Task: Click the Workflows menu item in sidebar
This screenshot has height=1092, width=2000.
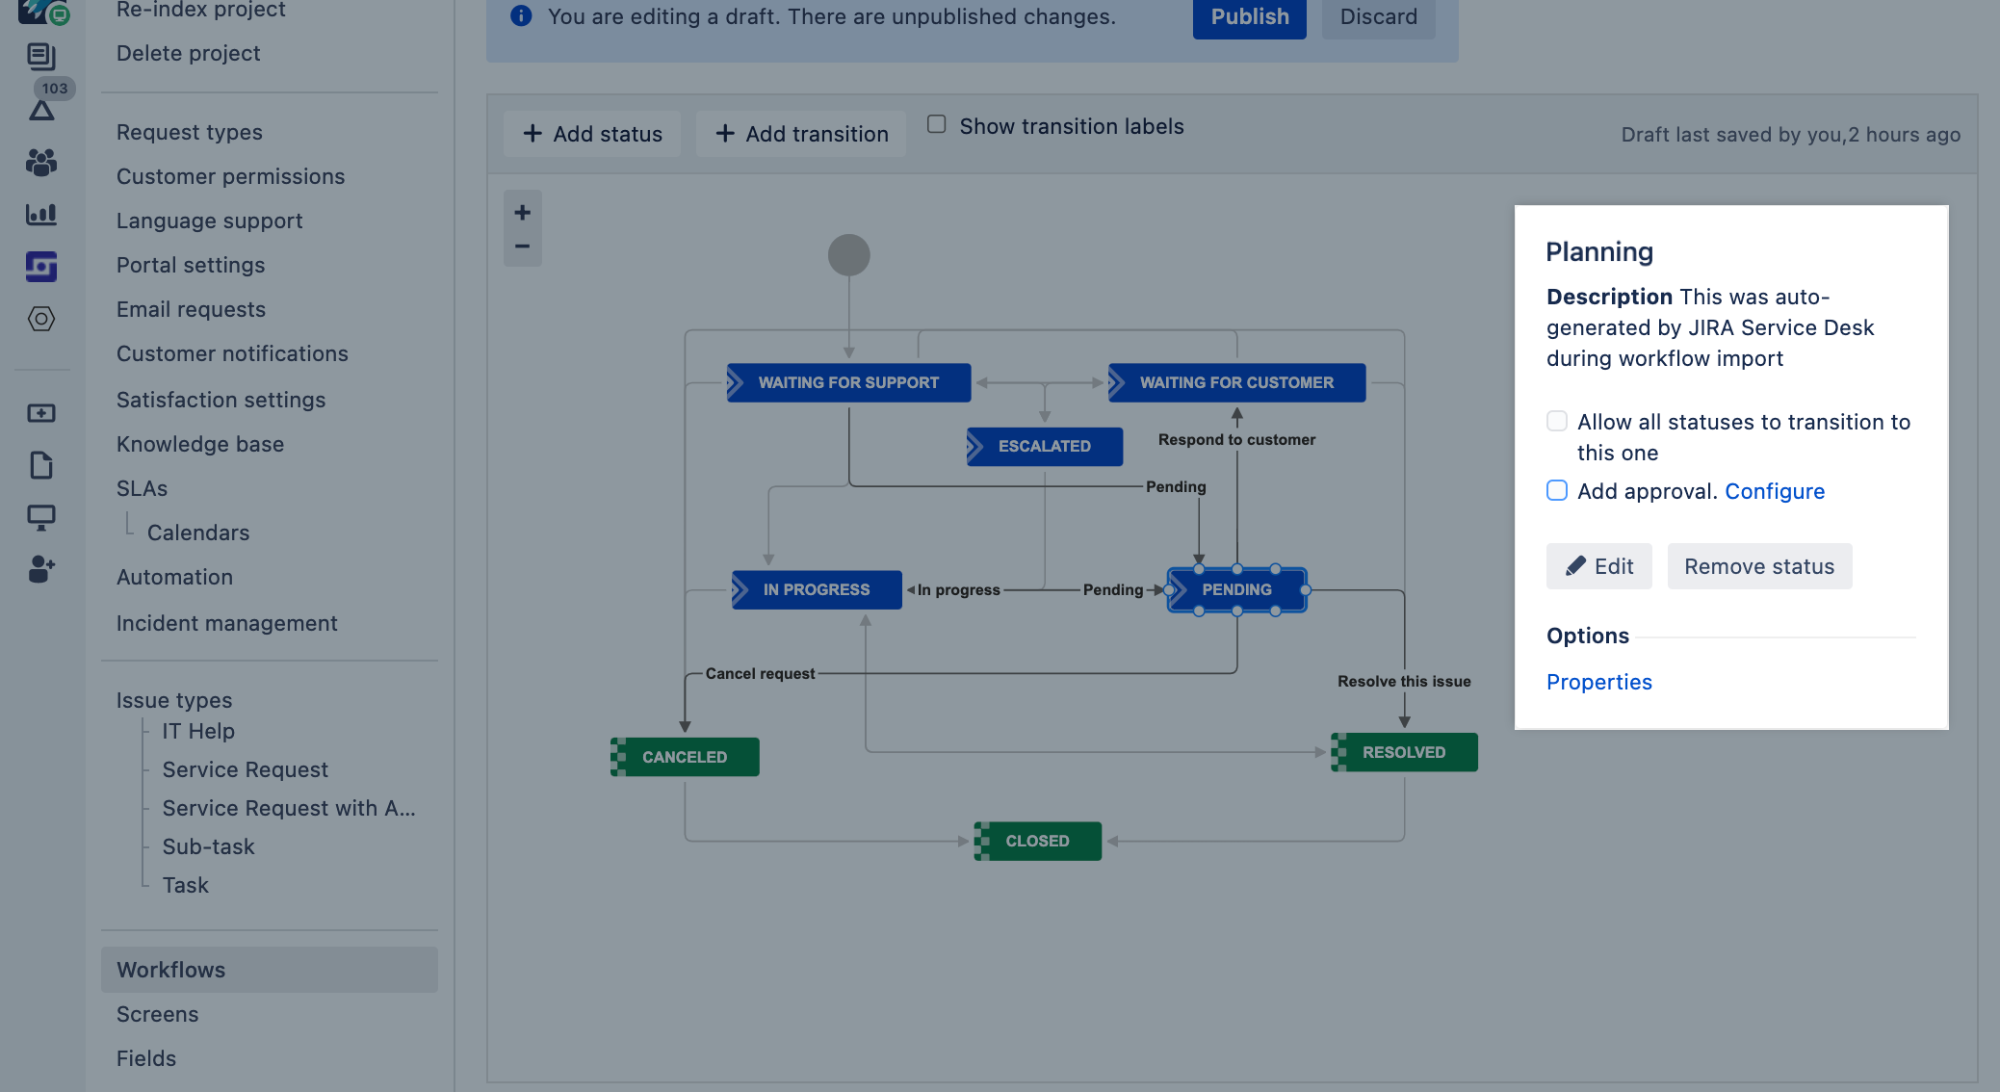Action: pyautogui.click(x=170, y=967)
